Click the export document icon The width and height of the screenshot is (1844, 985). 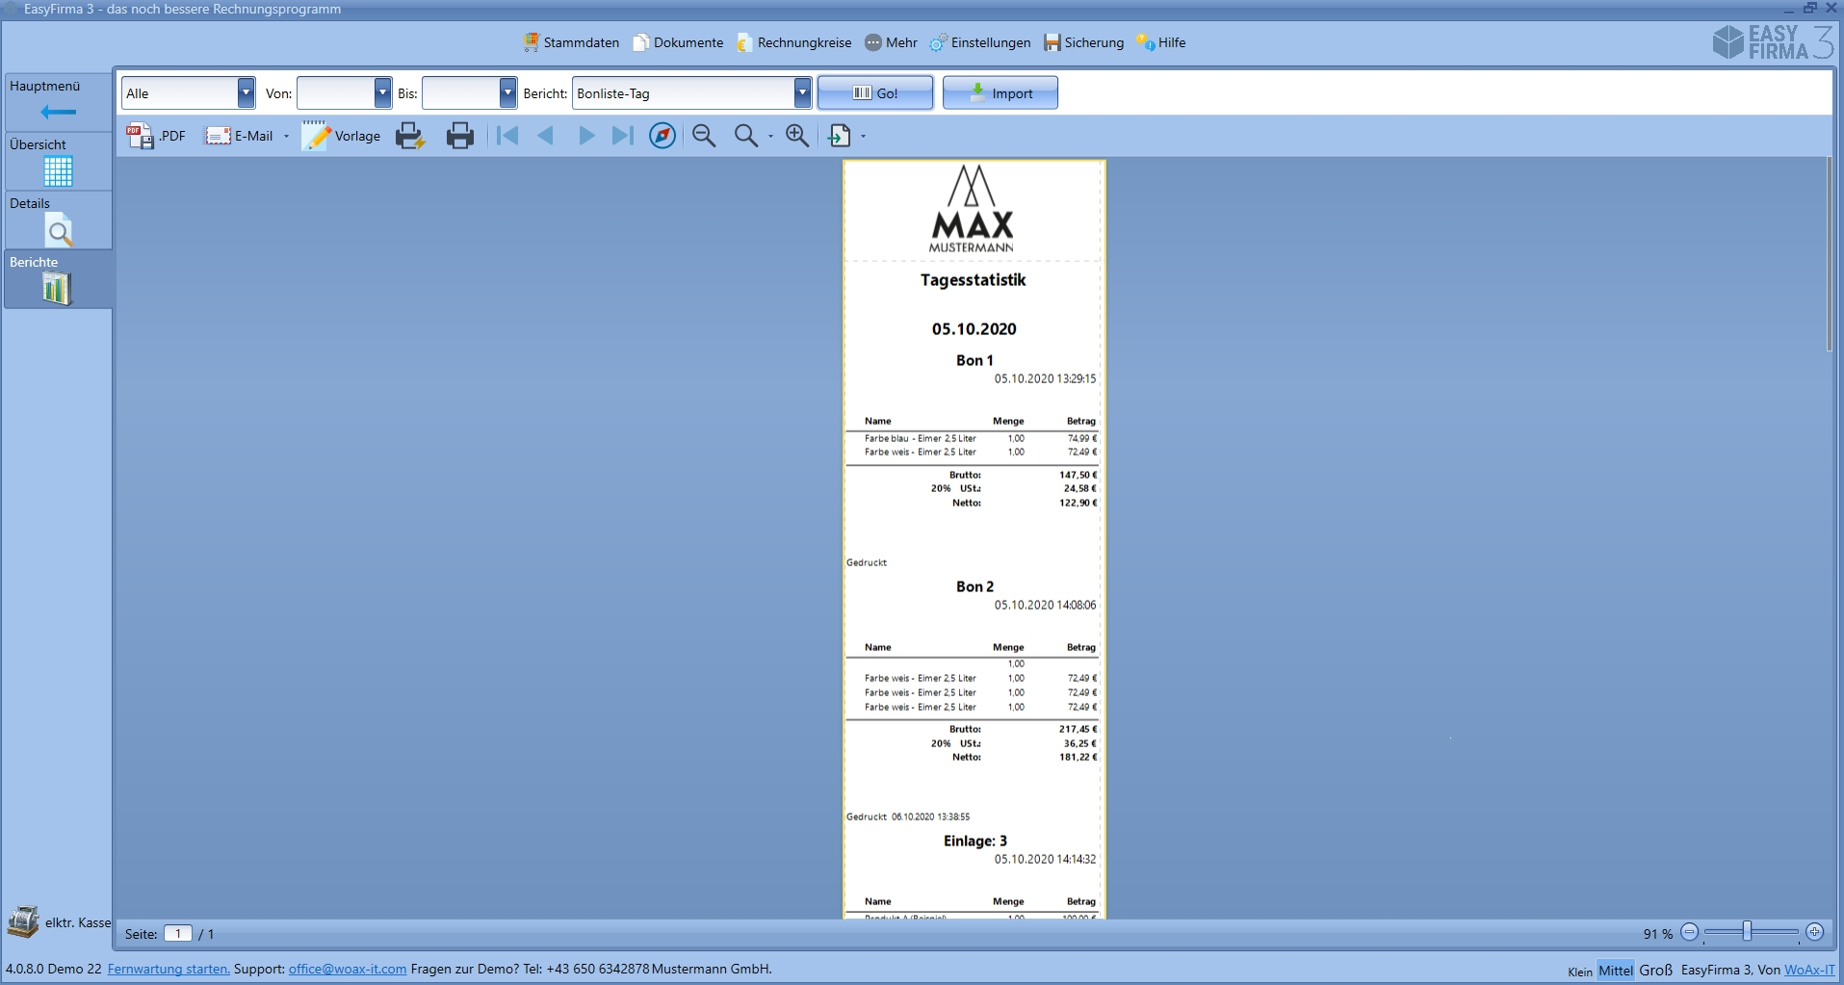[840, 136]
